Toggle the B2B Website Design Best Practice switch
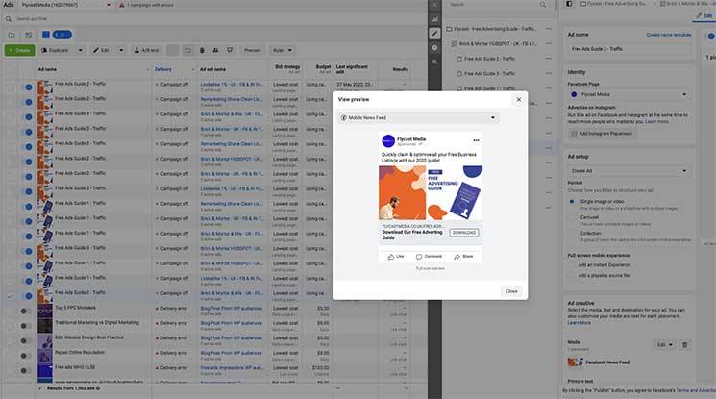716x399 pixels. click(26, 341)
